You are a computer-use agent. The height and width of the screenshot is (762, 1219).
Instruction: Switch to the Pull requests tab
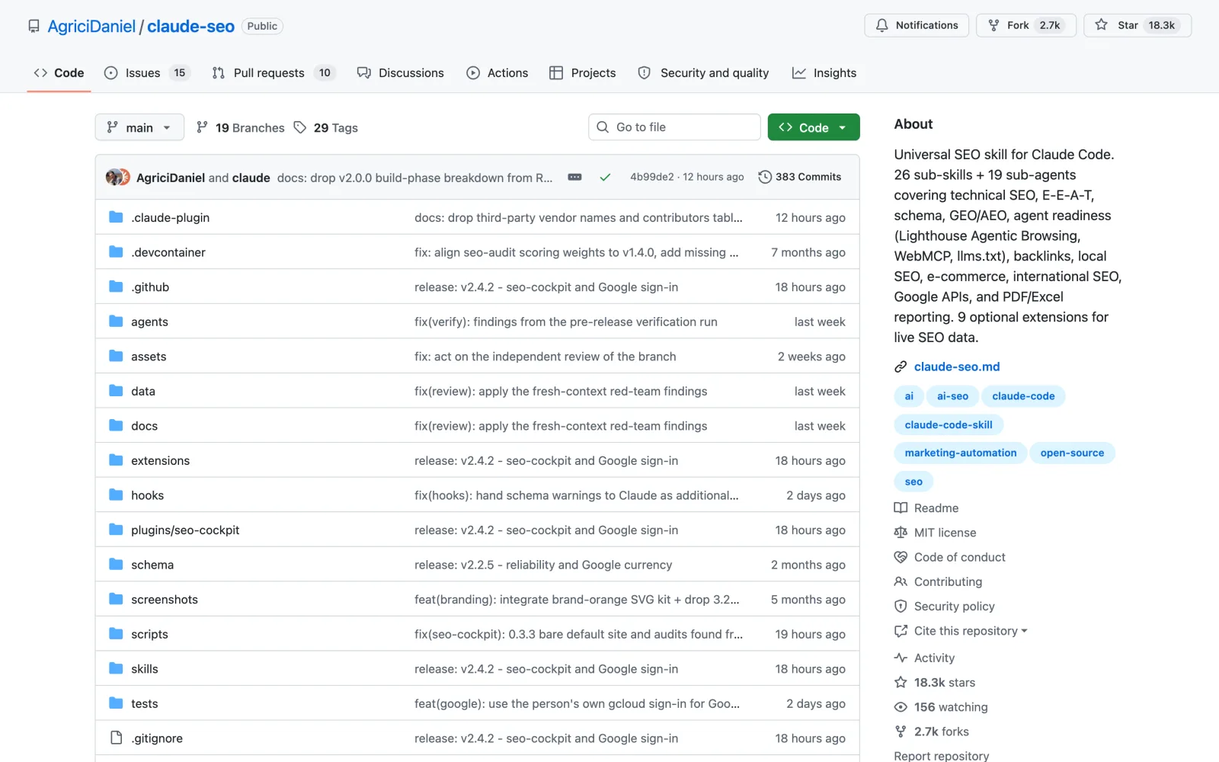(x=273, y=73)
